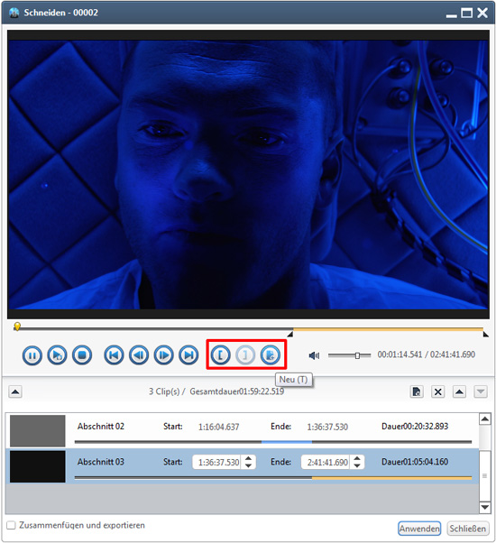
Task: Decrease the Abschnitt 03 end time
Action: 357,465
